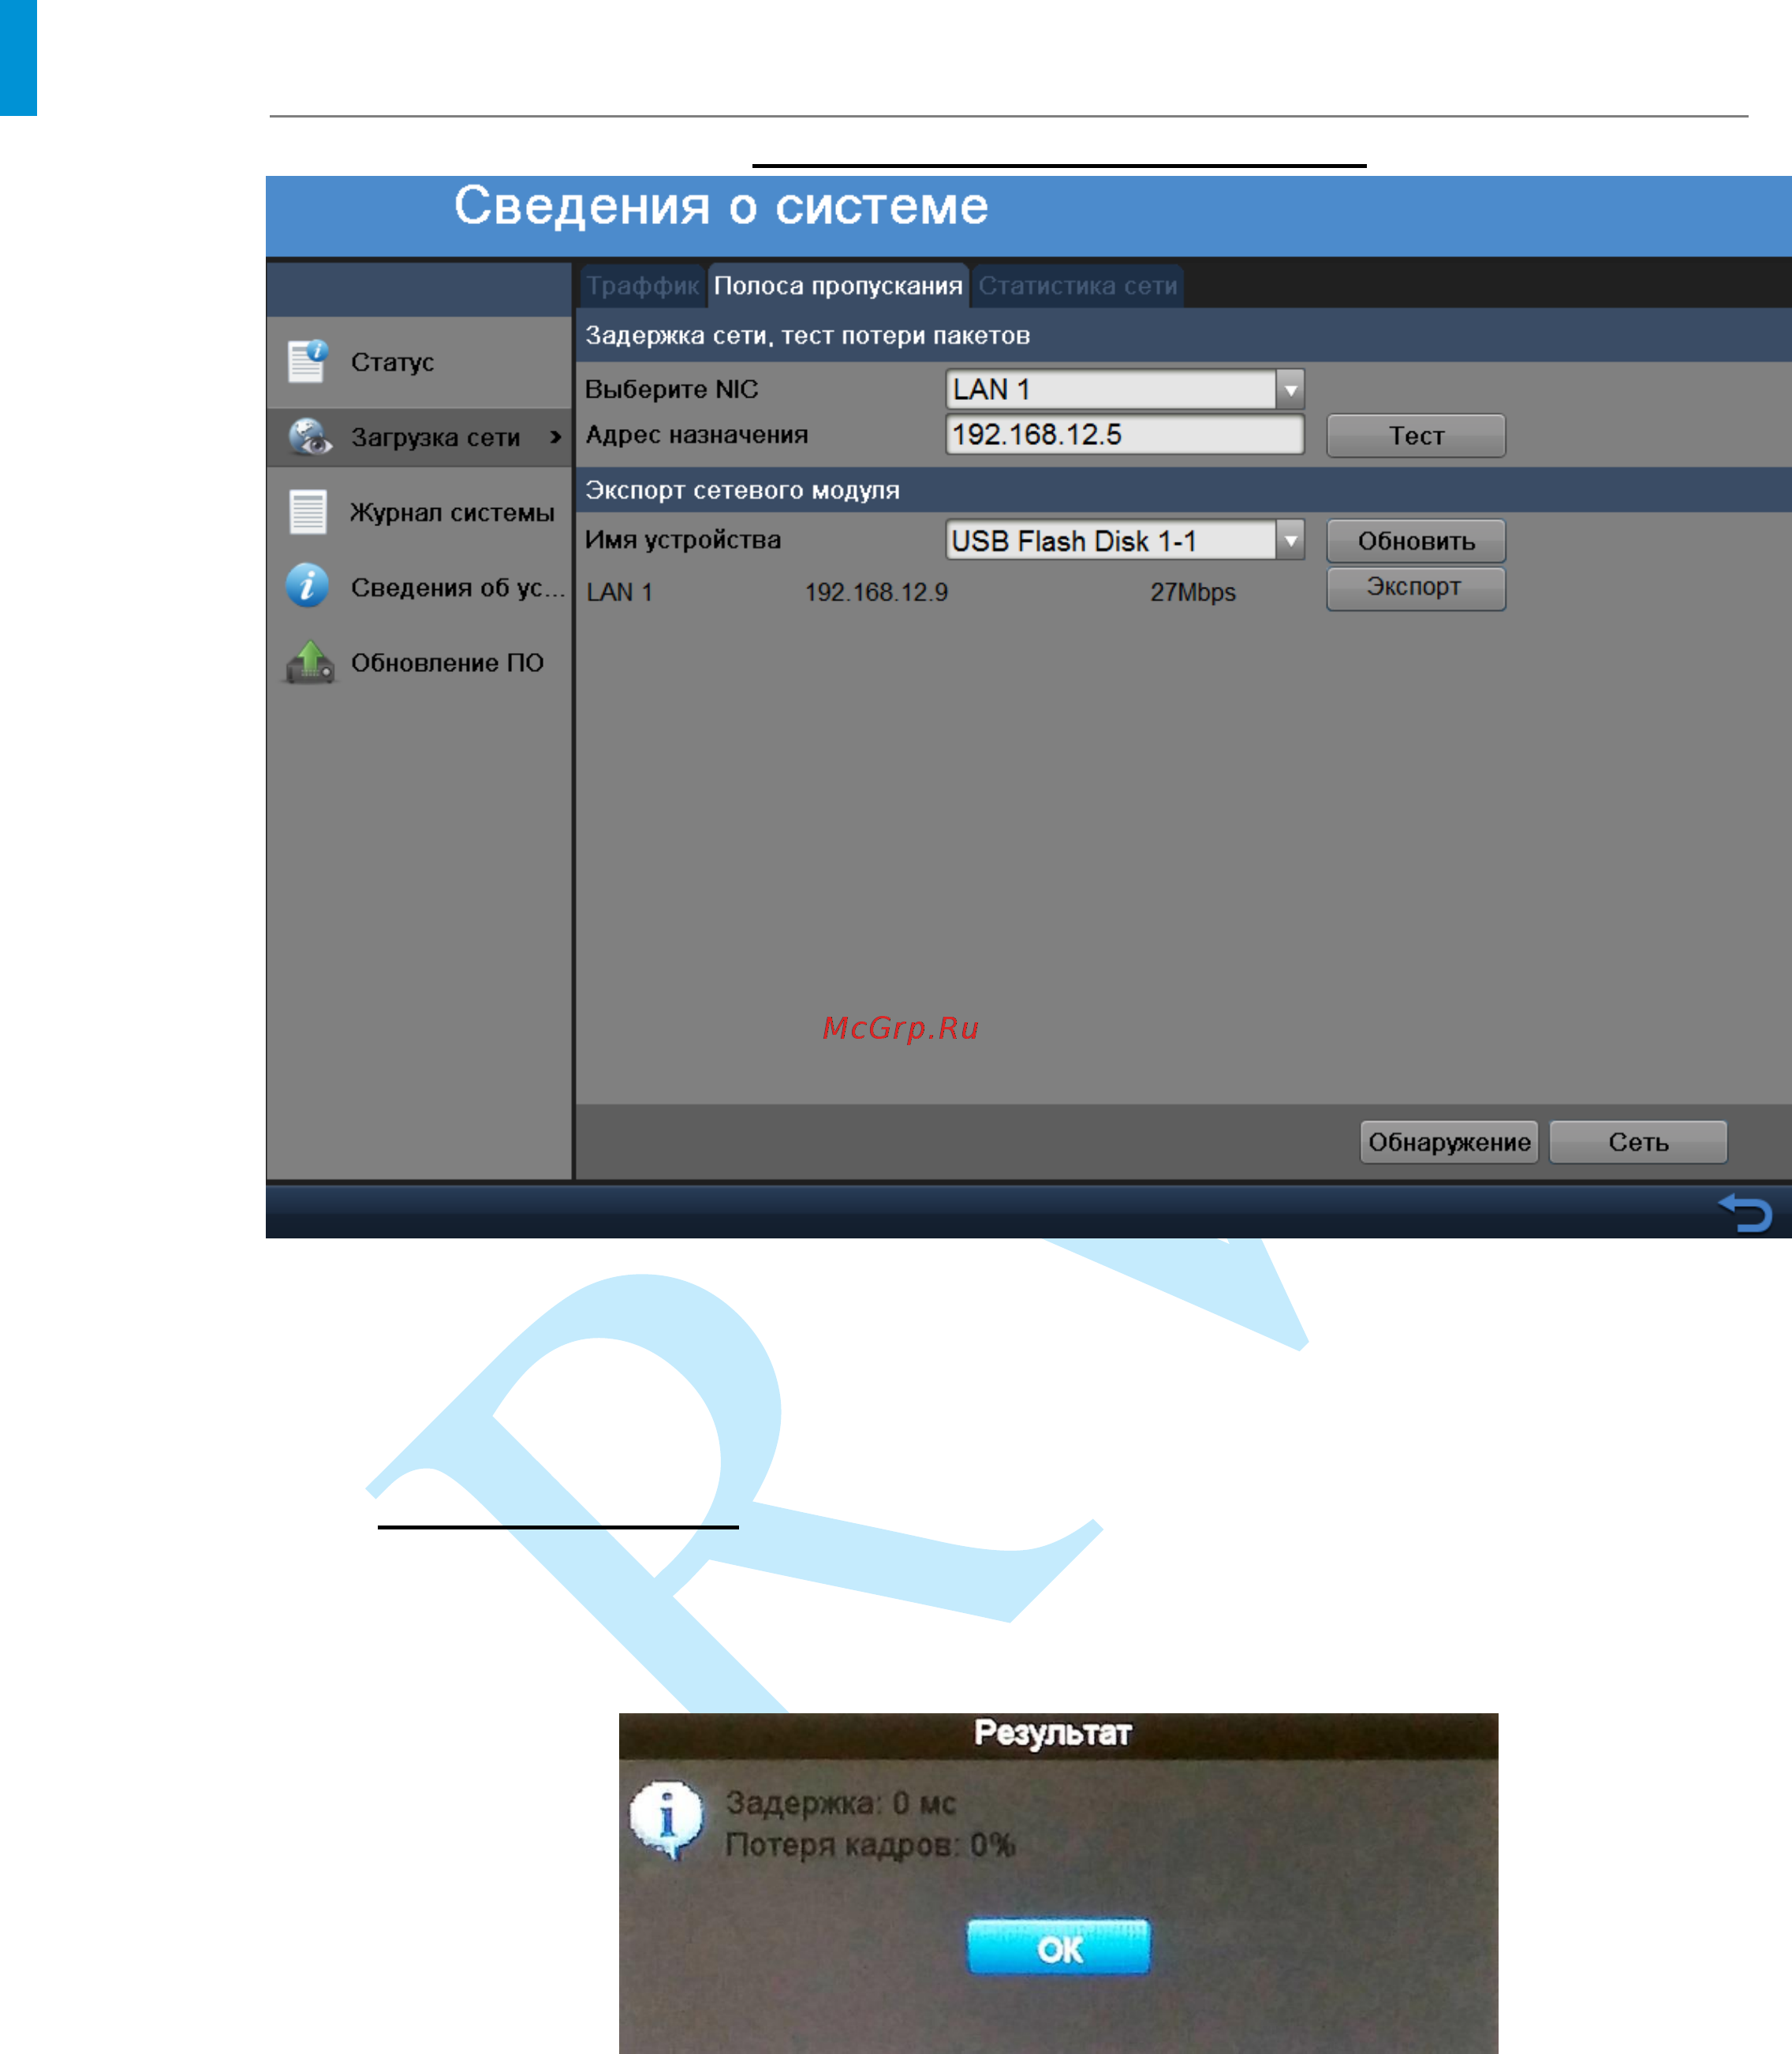The height and width of the screenshot is (2054, 1792).
Task: Select Загрузка сети in the sidebar
Action: pyautogui.click(x=419, y=437)
